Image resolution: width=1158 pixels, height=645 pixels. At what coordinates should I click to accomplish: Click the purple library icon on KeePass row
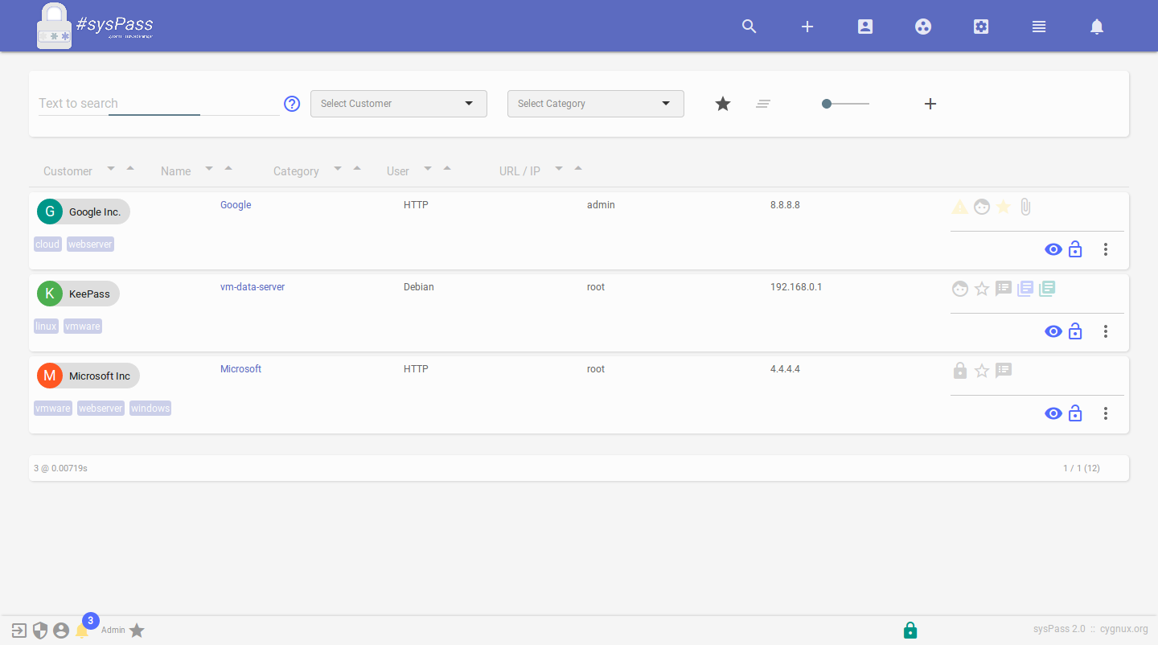[x=1025, y=289]
